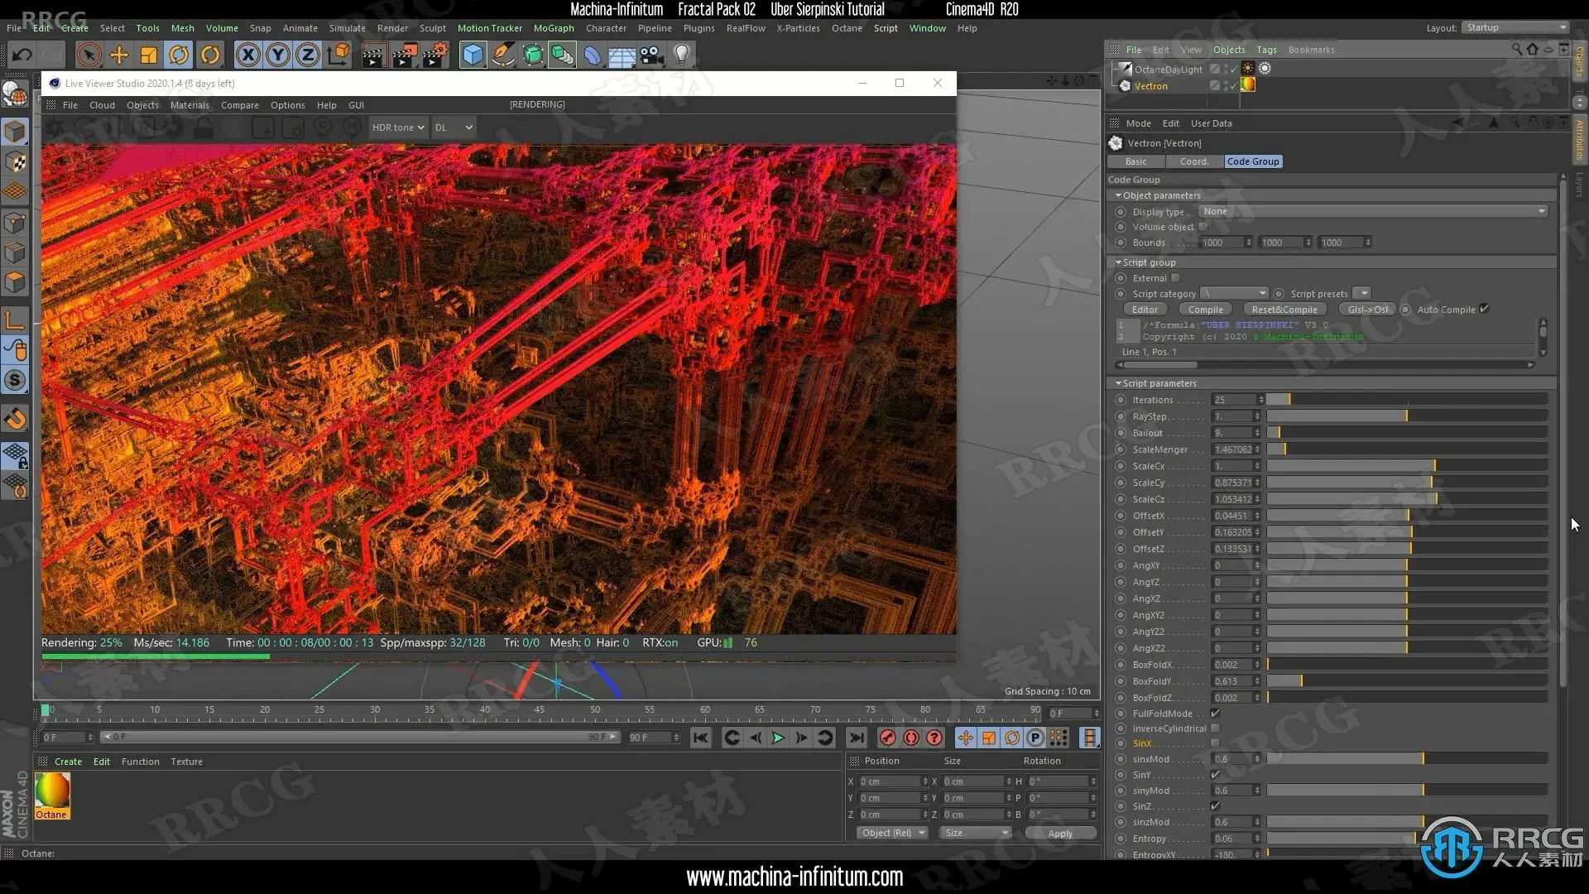
Task: Open the HDR tone dropdown
Action: (x=398, y=127)
